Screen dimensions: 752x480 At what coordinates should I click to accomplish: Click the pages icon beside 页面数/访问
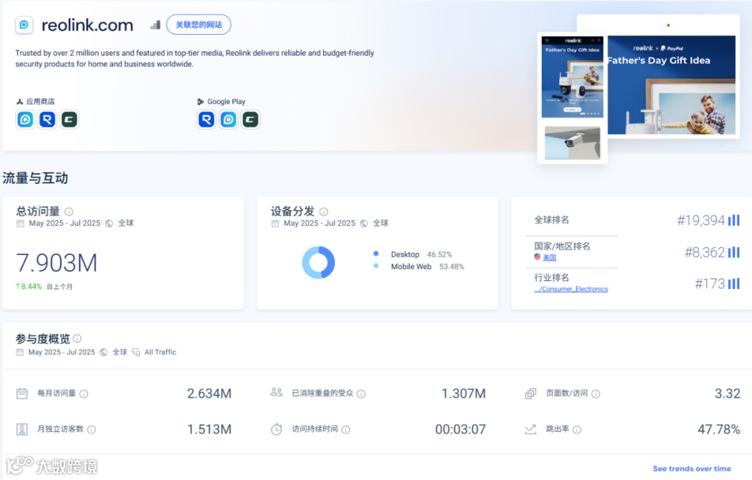coord(531,394)
